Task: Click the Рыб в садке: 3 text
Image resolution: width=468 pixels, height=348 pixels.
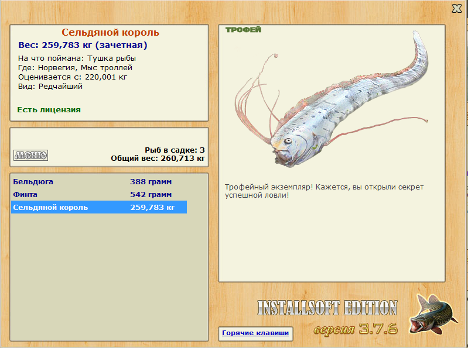Action: (175, 150)
